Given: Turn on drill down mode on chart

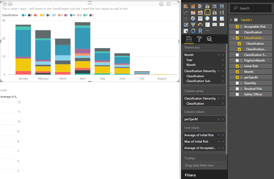Looking at the screenshot, I should point(161,4).
